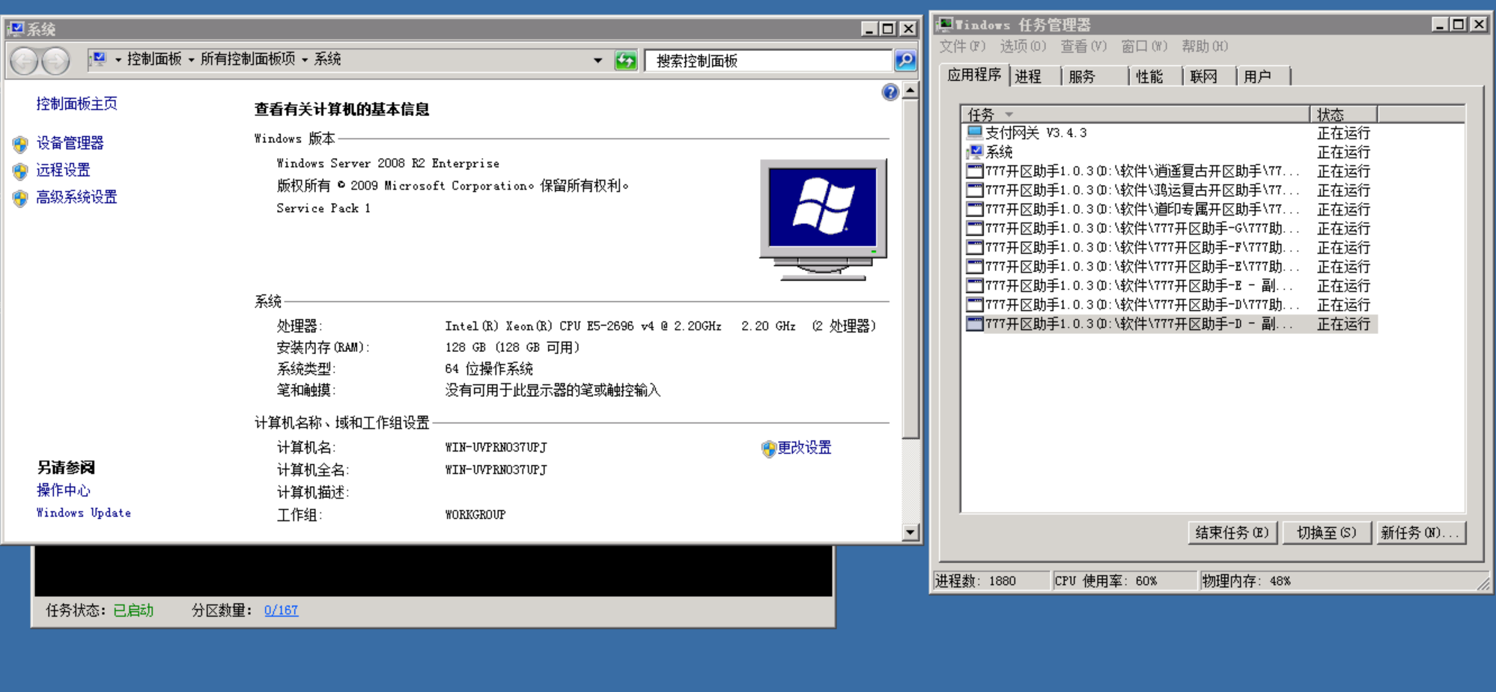This screenshot has width=1496, height=692.
Task: Open the 查看(V) menu in Task Manager
Action: point(1083,46)
